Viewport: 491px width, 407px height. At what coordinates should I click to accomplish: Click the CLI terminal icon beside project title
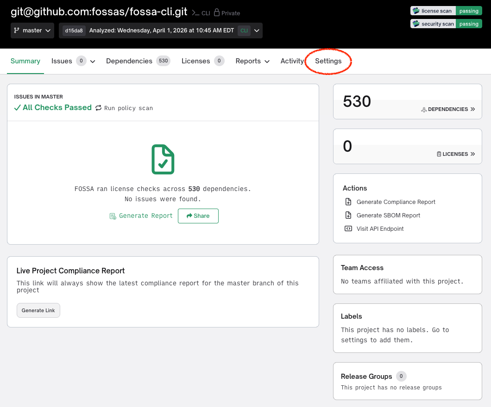(x=196, y=13)
